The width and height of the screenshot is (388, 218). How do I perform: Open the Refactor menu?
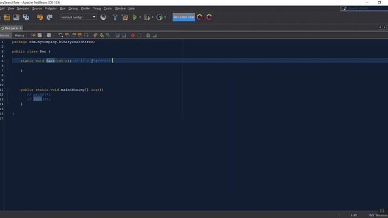click(51, 8)
